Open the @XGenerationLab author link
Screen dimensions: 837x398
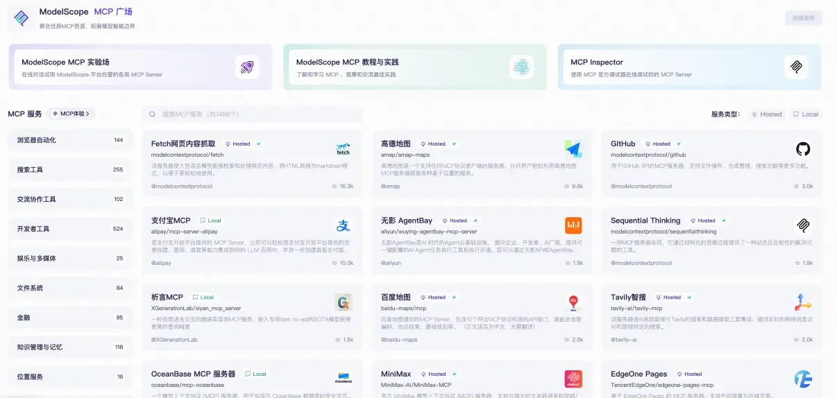coord(174,340)
